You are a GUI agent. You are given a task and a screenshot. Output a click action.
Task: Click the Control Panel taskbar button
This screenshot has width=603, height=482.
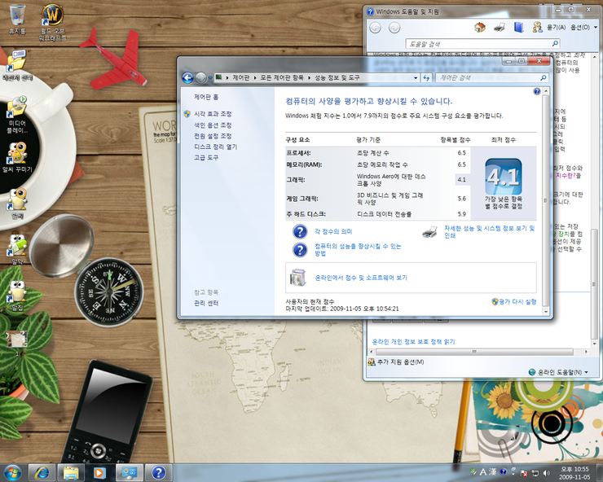pyautogui.click(x=130, y=473)
